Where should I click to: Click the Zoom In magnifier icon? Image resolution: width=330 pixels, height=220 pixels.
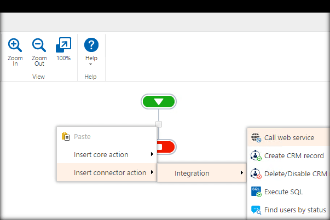click(15, 45)
